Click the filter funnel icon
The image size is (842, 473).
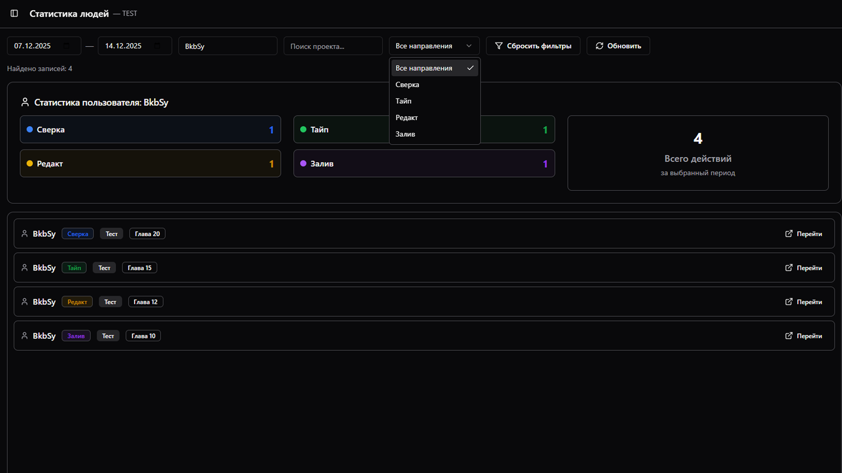tap(498, 46)
